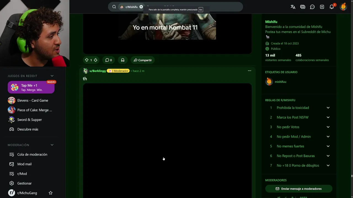Screen dimensions: 353x198
Task: Upvote the Mortal Kombat post
Action: coord(87,60)
